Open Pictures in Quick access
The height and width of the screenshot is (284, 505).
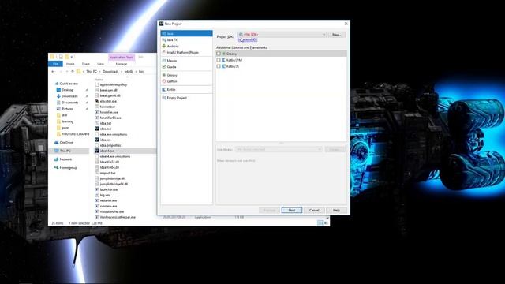(67, 109)
